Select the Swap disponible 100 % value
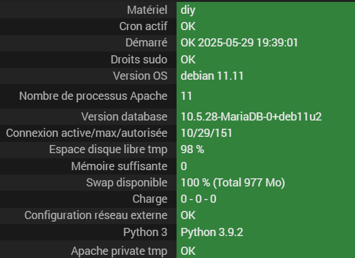This screenshot has width=355, height=258. (232, 183)
